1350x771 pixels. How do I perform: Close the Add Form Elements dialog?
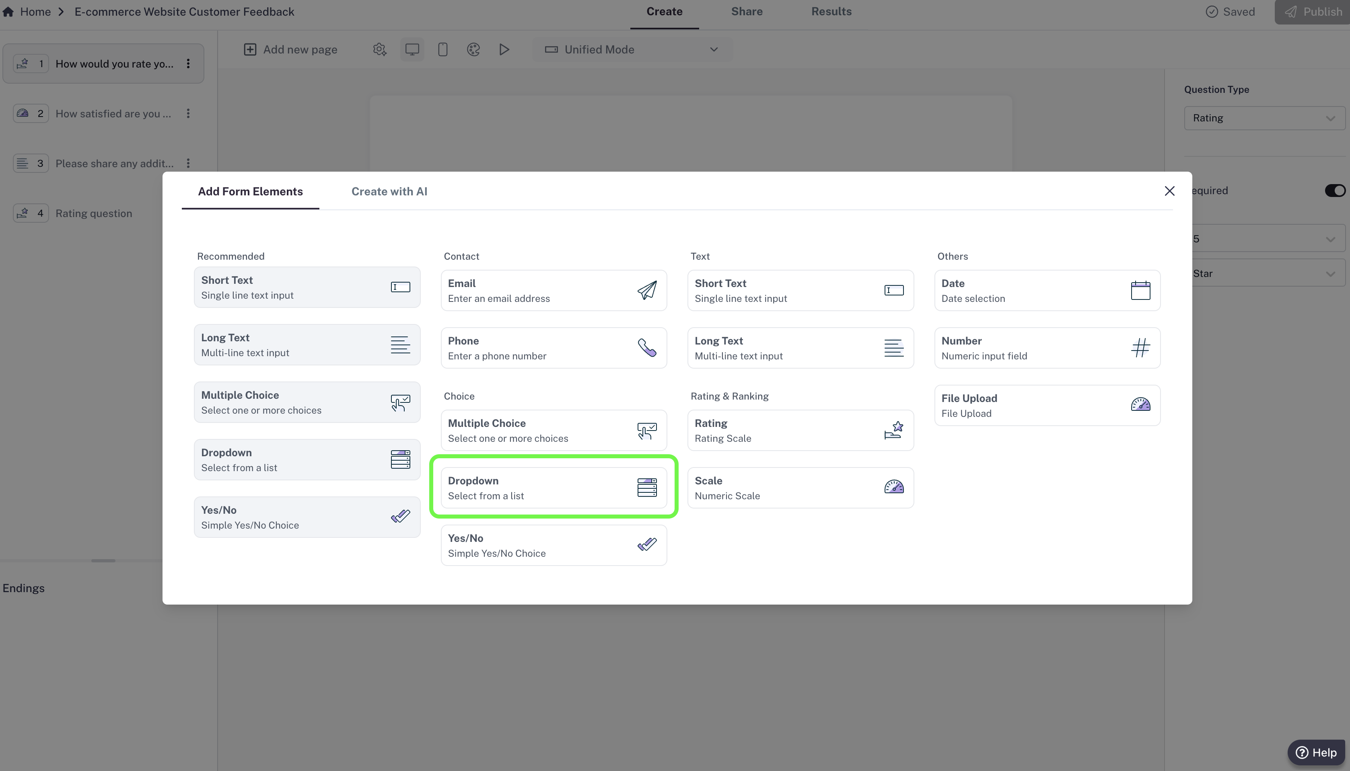tap(1169, 191)
